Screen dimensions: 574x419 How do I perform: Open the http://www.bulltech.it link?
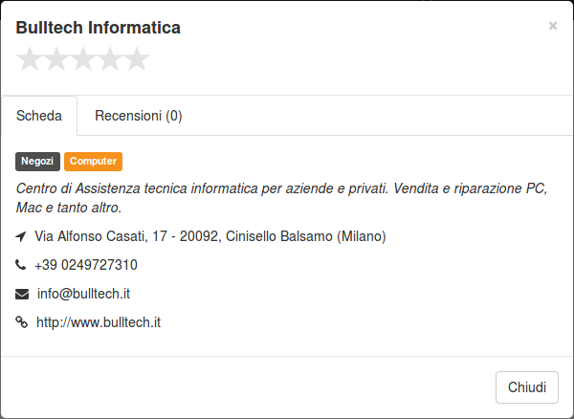click(99, 322)
